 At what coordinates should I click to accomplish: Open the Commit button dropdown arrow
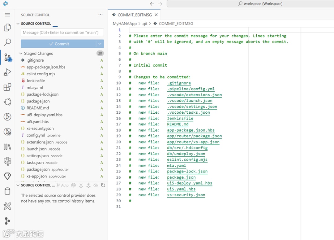pos(100,44)
